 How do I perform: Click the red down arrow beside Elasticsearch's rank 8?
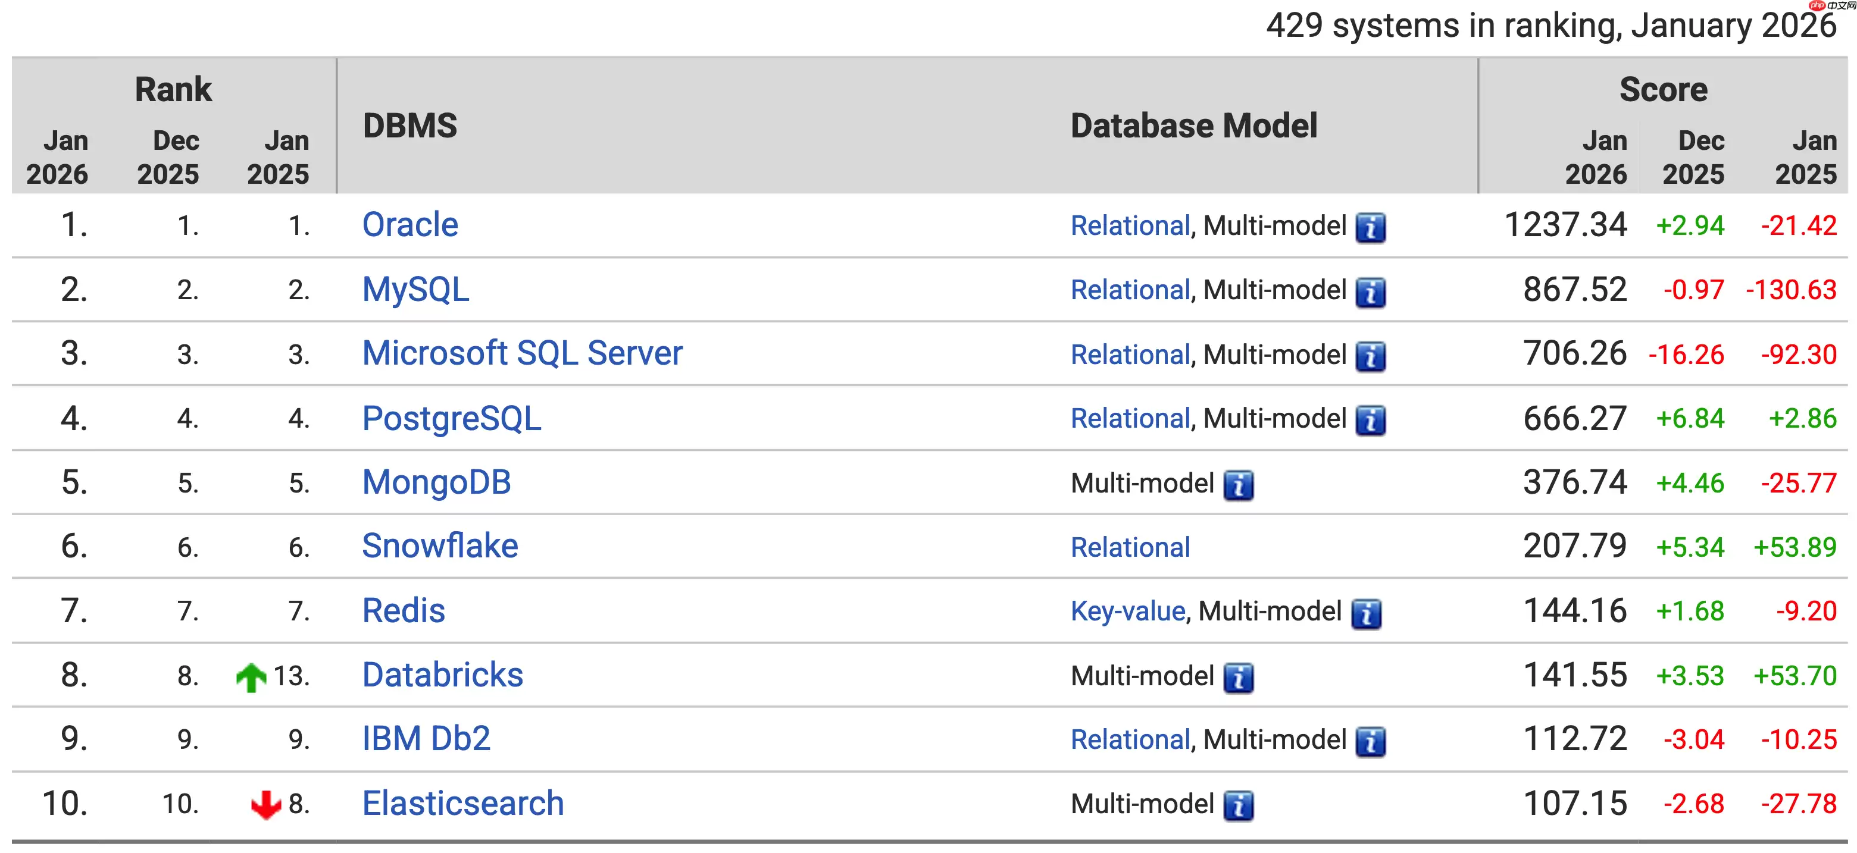[x=265, y=805]
